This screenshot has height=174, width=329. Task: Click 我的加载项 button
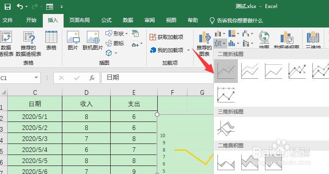click(167, 50)
